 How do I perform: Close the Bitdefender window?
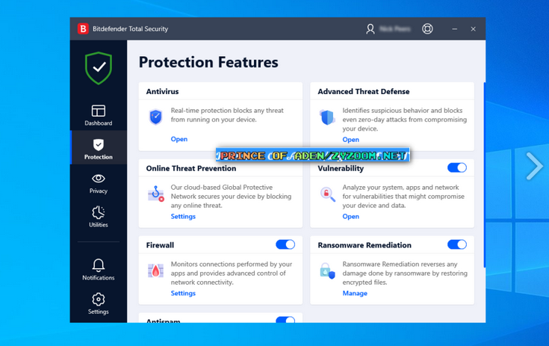pos(473,29)
